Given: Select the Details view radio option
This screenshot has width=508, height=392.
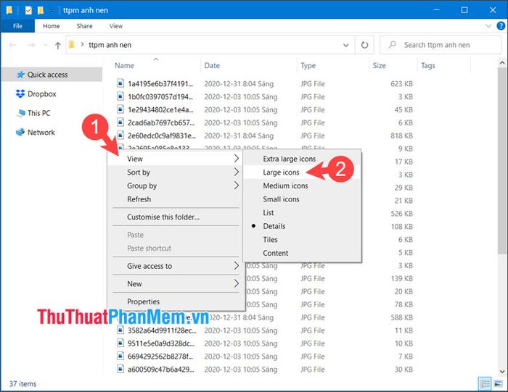Looking at the screenshot, I should point(274,226).
